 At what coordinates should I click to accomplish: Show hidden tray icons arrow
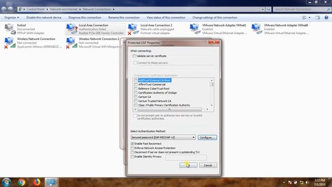(x=284, y=182)
